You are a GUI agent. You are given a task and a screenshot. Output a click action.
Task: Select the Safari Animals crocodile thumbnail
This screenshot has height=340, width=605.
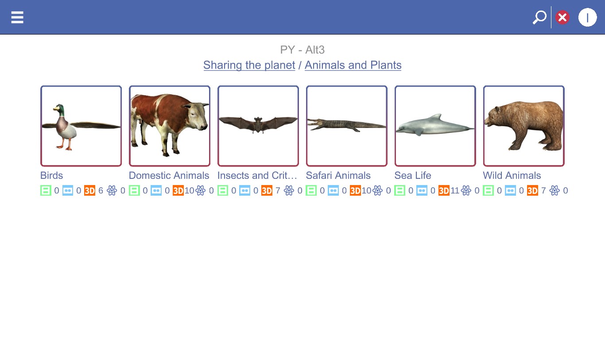tap(347, 126)
